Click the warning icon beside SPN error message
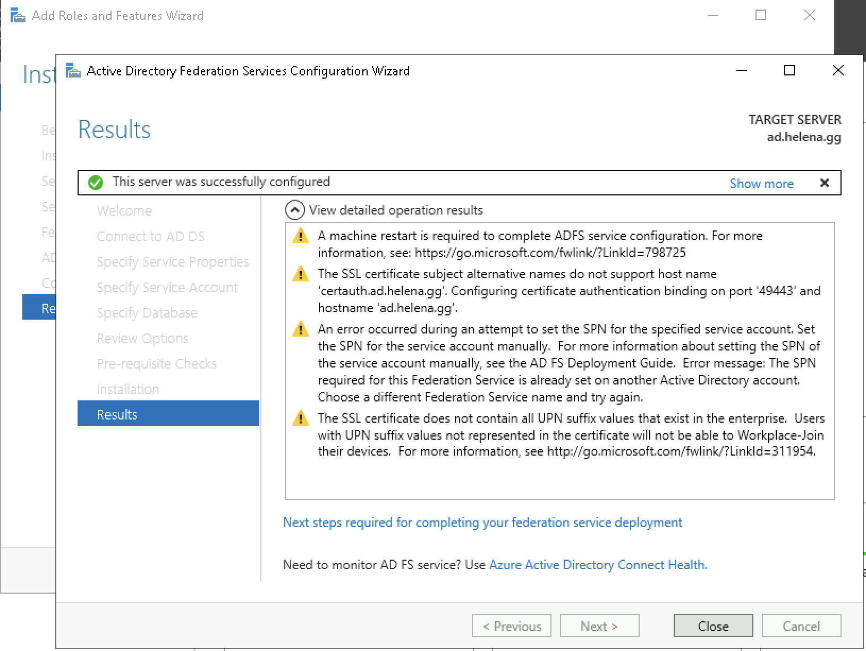Viewport: 866px width, 651px height. point(300,330)
